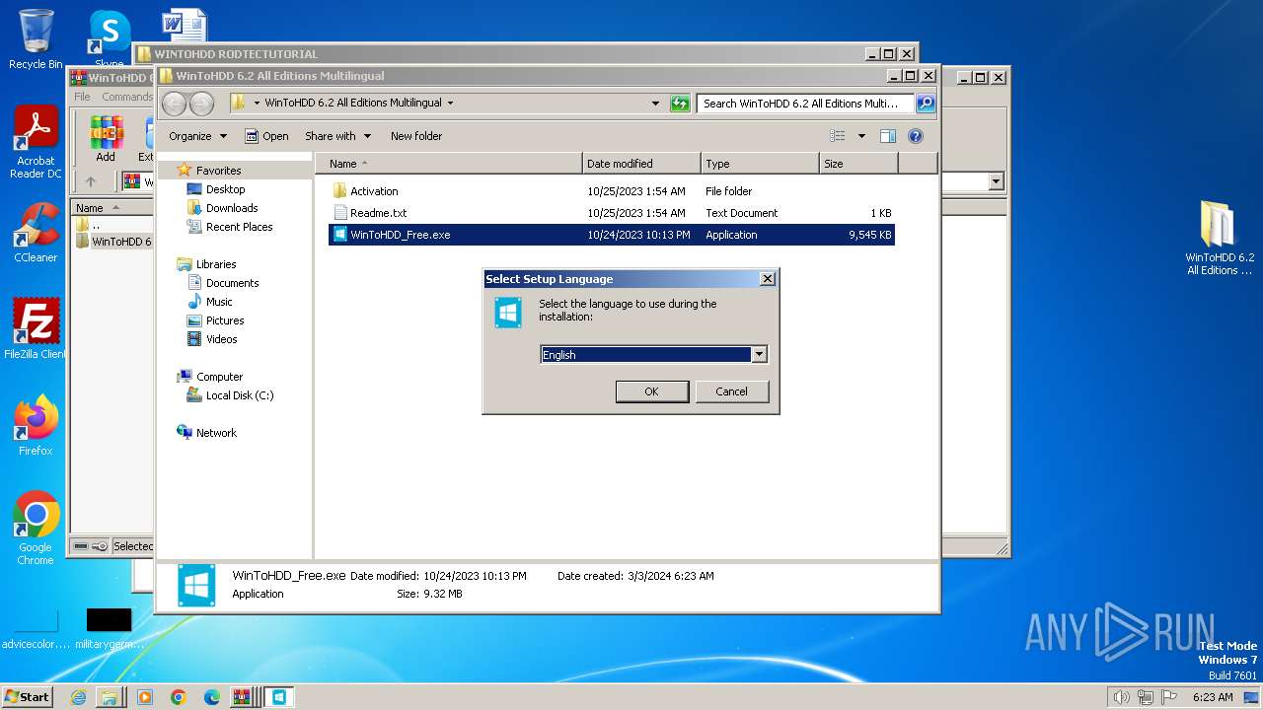This screenshot has width=1263, height=710.
Task: Cancel the Select Setup Language dialog
Action: [731, 391]
